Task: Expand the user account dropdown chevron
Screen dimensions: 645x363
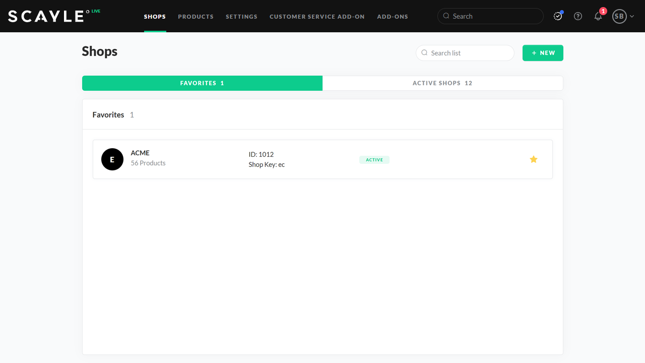Action: (632, 17)
